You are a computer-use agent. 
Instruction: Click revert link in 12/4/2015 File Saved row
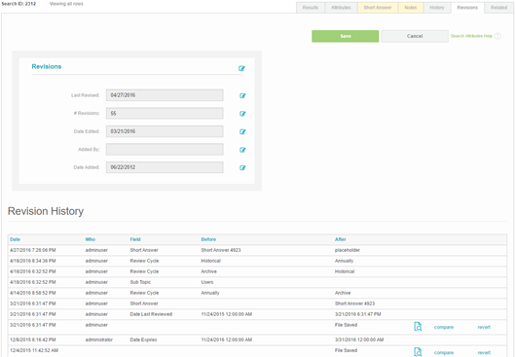(484, 353)
